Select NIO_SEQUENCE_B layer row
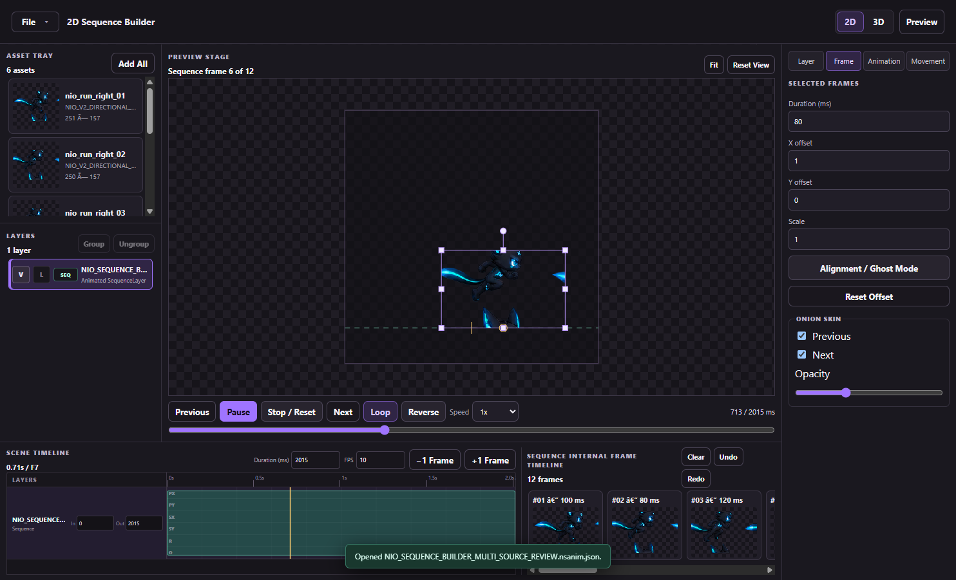Screen dimensions: 956x580 tap(81, 274)
